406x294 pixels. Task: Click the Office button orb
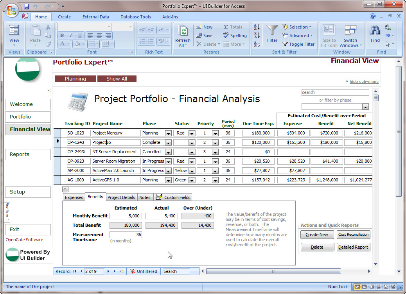pos(12,10)
